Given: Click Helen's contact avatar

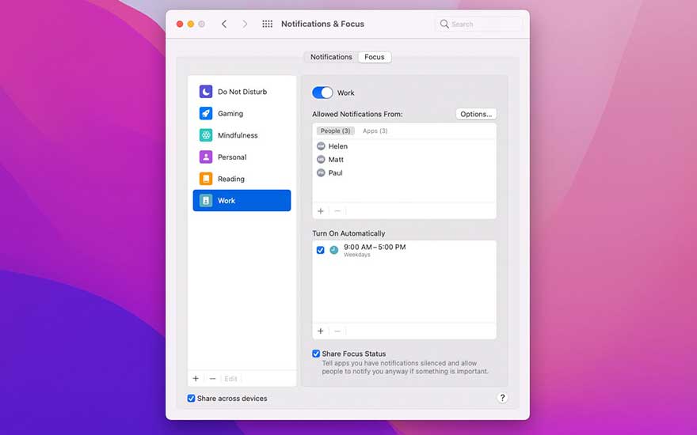Looking at the screenshot, I should 321,146.
